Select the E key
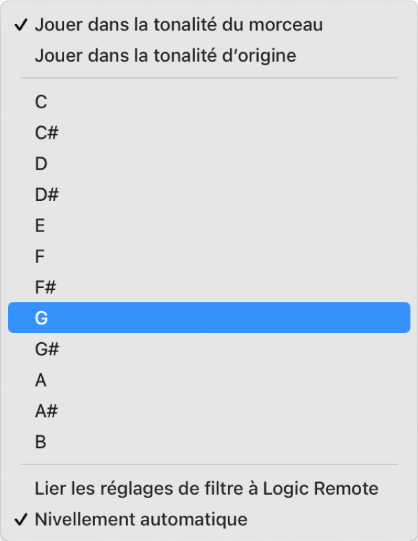Image resolution: width=418 pixels, height=541 pixels. [x=40, y=226]
